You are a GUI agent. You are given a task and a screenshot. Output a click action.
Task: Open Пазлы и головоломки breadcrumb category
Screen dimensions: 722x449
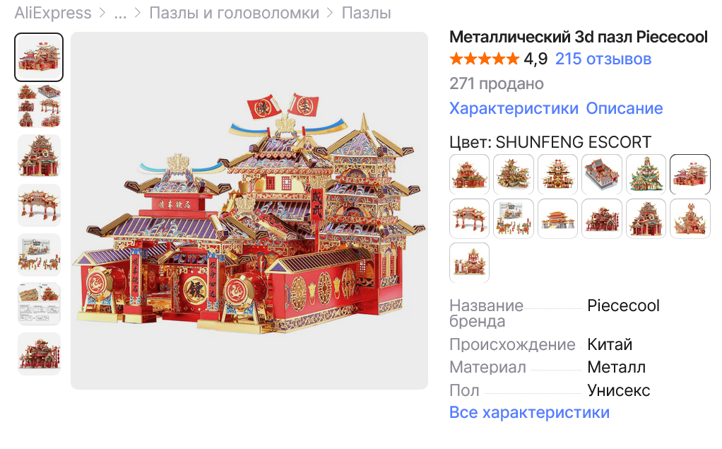[234, 13]
